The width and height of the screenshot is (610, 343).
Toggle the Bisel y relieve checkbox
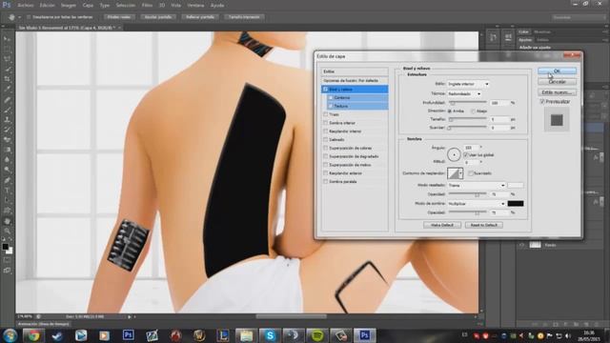(x=326, y=90)
